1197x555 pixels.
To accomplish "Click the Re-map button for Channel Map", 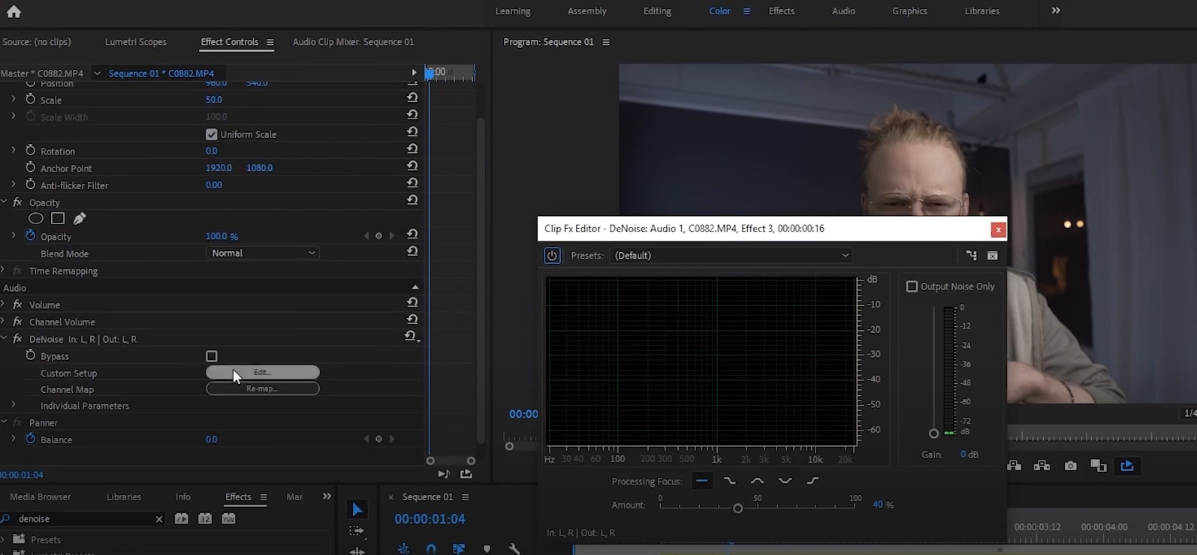I will (262, 388).
